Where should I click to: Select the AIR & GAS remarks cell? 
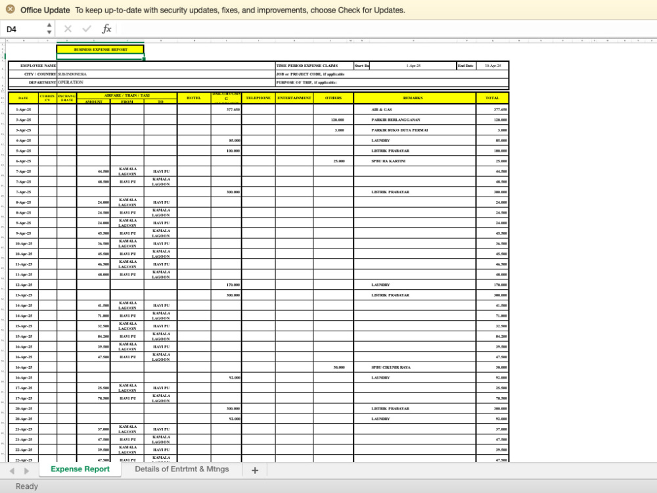pos(415,109)
